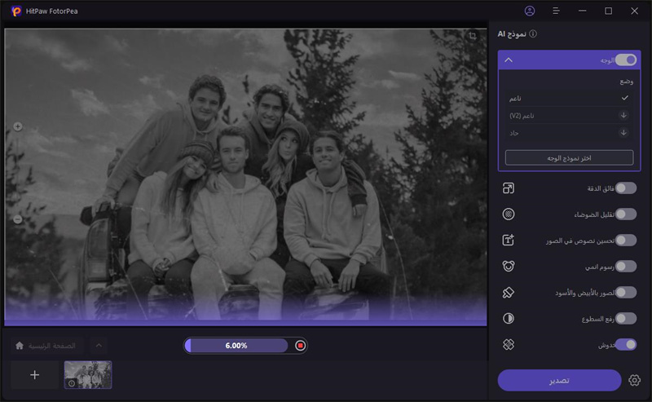Enable the رسوم انمي toggle
Image resolution: width=652 pixels, height=402 pixels.
(626, 267)
